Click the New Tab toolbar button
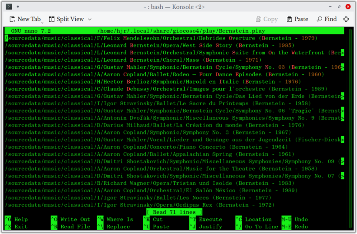The height and width of the screenshot is (234, 357). tap(24, 19)
